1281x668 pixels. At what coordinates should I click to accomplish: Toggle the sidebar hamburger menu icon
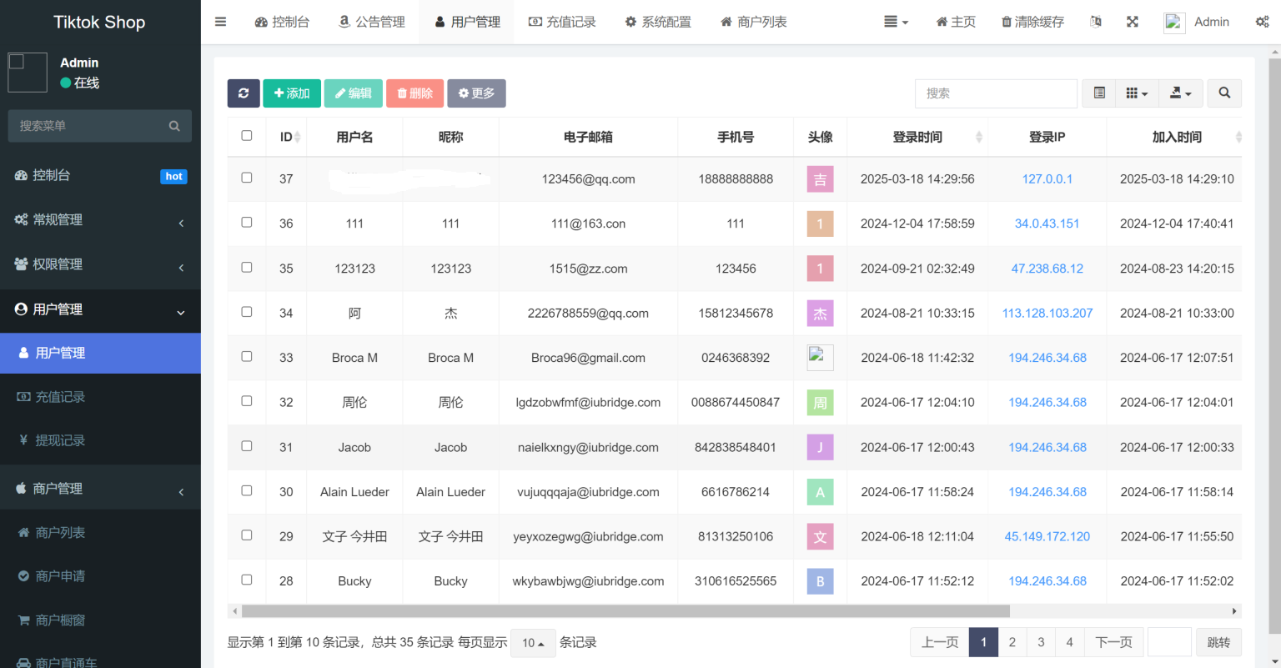pos(220,22)
